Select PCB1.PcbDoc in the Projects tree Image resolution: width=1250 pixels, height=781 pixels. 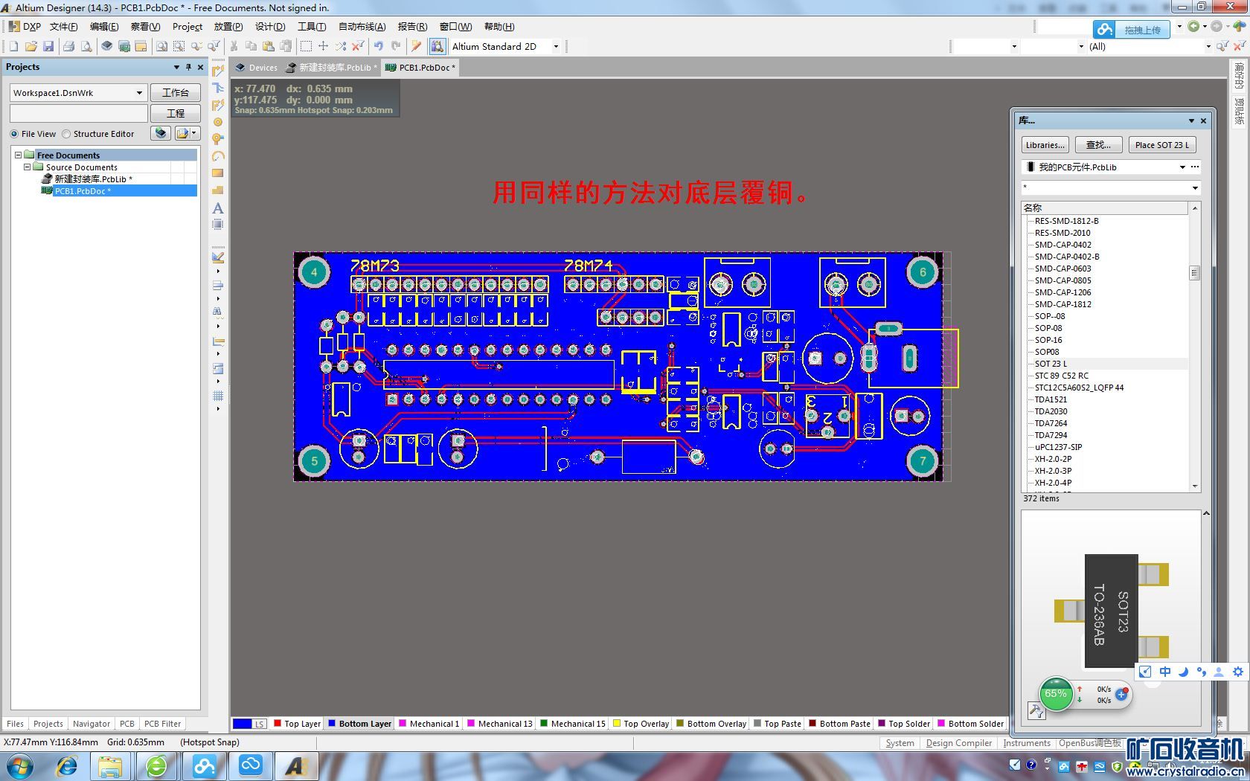(83, 191)
